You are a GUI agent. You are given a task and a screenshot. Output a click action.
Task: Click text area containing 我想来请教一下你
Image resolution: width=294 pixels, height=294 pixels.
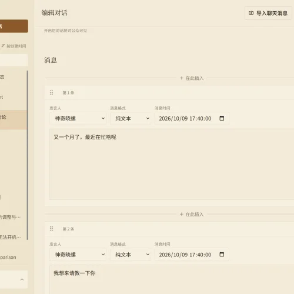pos(172,279)
